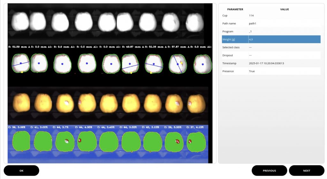Select the Cup parameter row
Viewport: 327px width, 179px height.
(271, 15)
